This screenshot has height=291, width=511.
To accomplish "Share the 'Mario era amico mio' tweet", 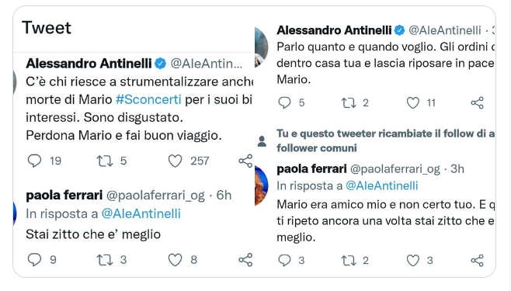I will click(x=477, y=260).
